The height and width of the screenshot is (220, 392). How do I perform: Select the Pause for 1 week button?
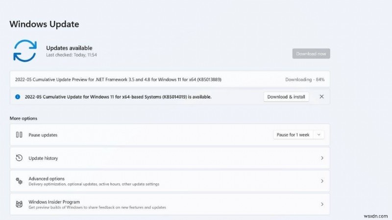[293, 135]
